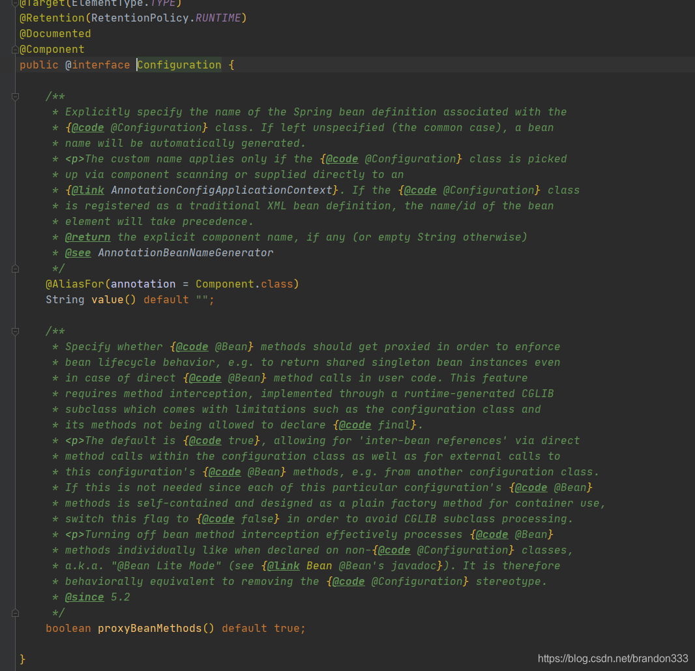Click the 'public' keyword

[x=39, y=65]
